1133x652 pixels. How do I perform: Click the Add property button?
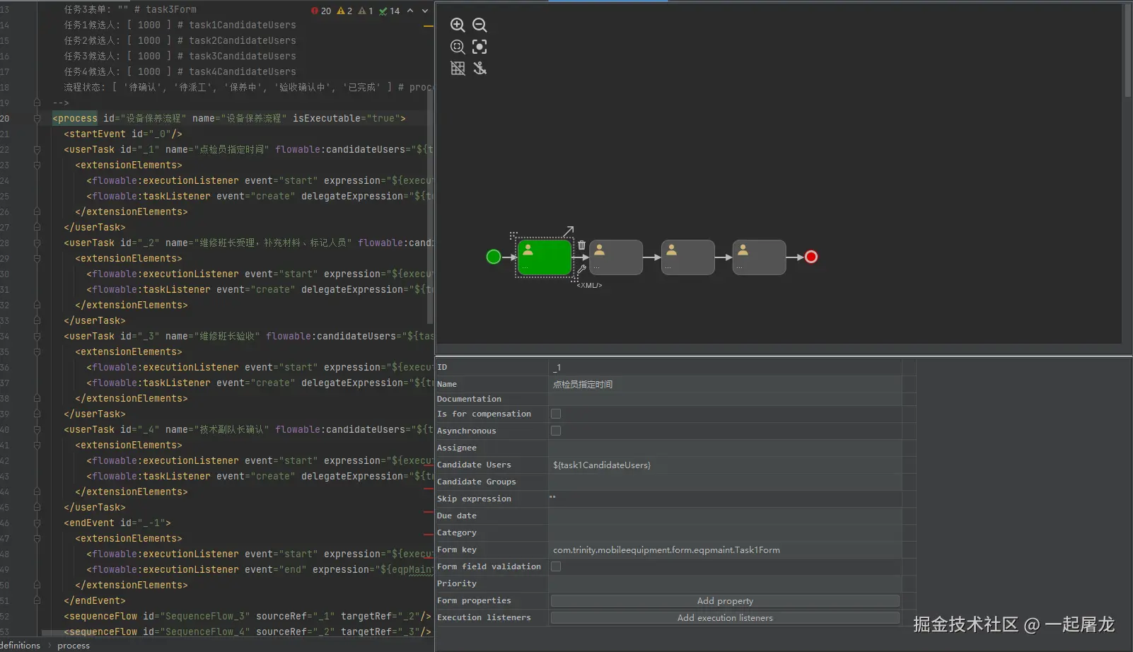click(725, 601)
